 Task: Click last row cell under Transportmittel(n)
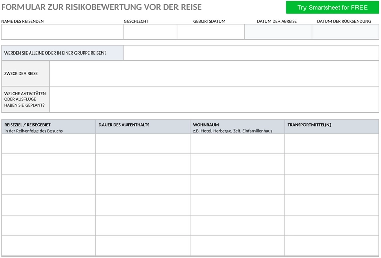click(x=332, y=246)
